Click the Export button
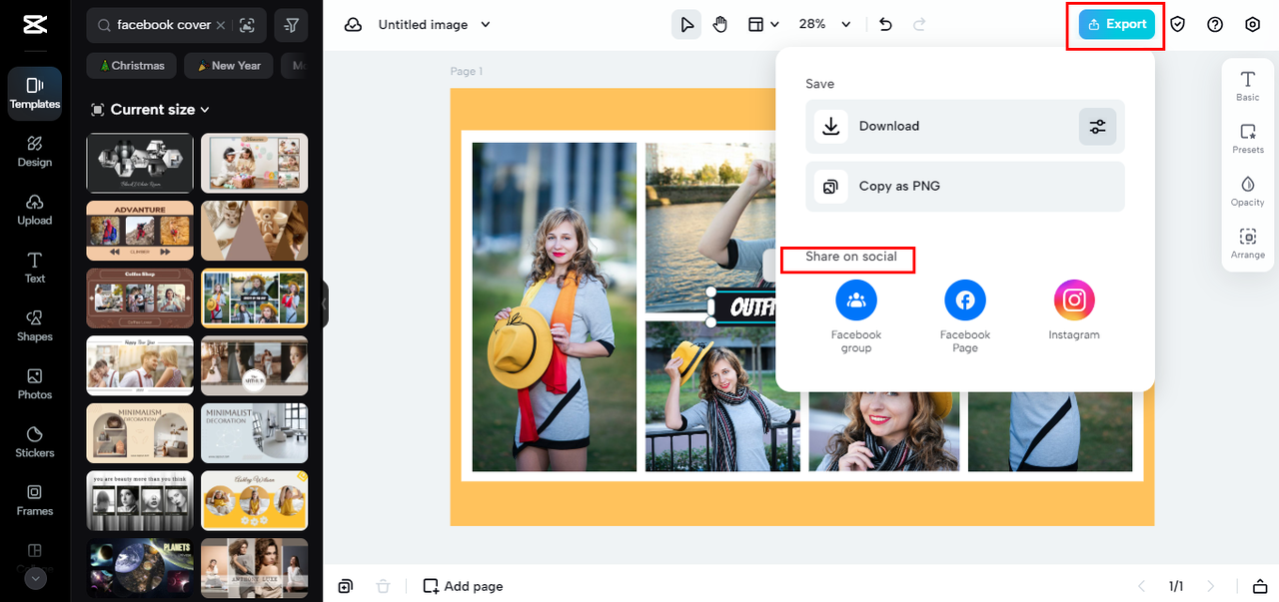Screen dimensions: 1279x602 [1117, 25]
